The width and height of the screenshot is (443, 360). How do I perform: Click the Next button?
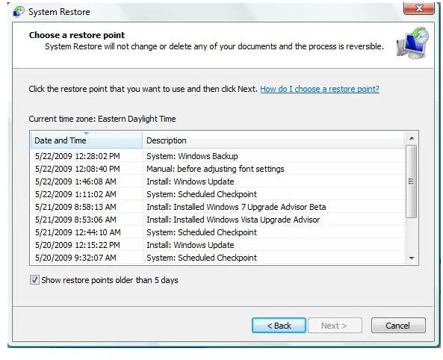[x=335, y=326]
